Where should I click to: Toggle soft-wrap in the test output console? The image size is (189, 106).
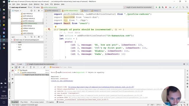[187, 77]
